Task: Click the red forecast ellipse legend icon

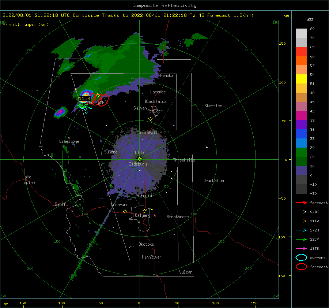Action: [x=301, y=267]
